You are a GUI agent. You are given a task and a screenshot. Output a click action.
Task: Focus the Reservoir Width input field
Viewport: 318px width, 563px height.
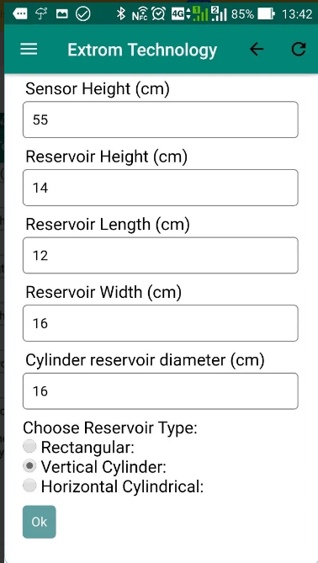click(x=161, y=323)
